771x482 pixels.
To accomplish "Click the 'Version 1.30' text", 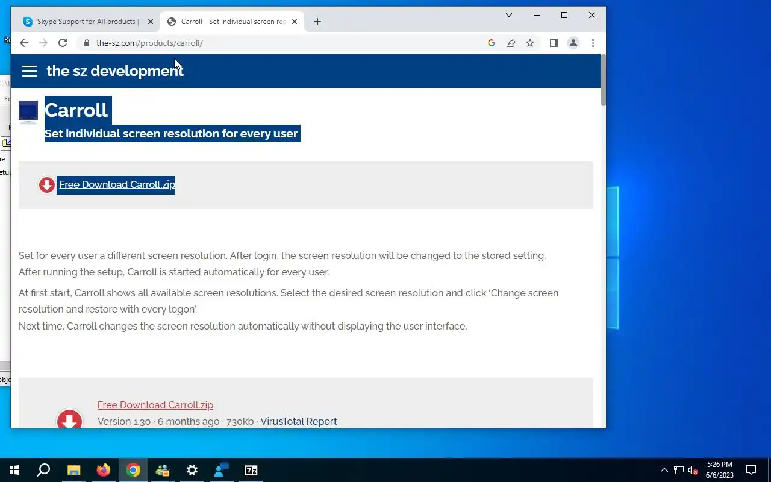I will point(124,421).
